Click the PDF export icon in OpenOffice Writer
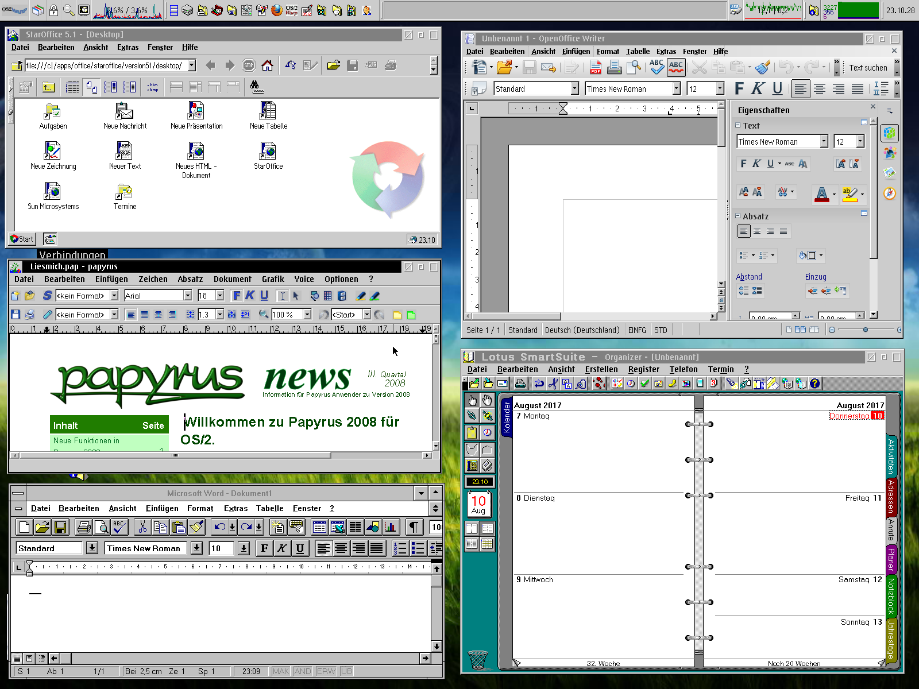The height and width of the screenshot is (689, 919). click(596, 68)
